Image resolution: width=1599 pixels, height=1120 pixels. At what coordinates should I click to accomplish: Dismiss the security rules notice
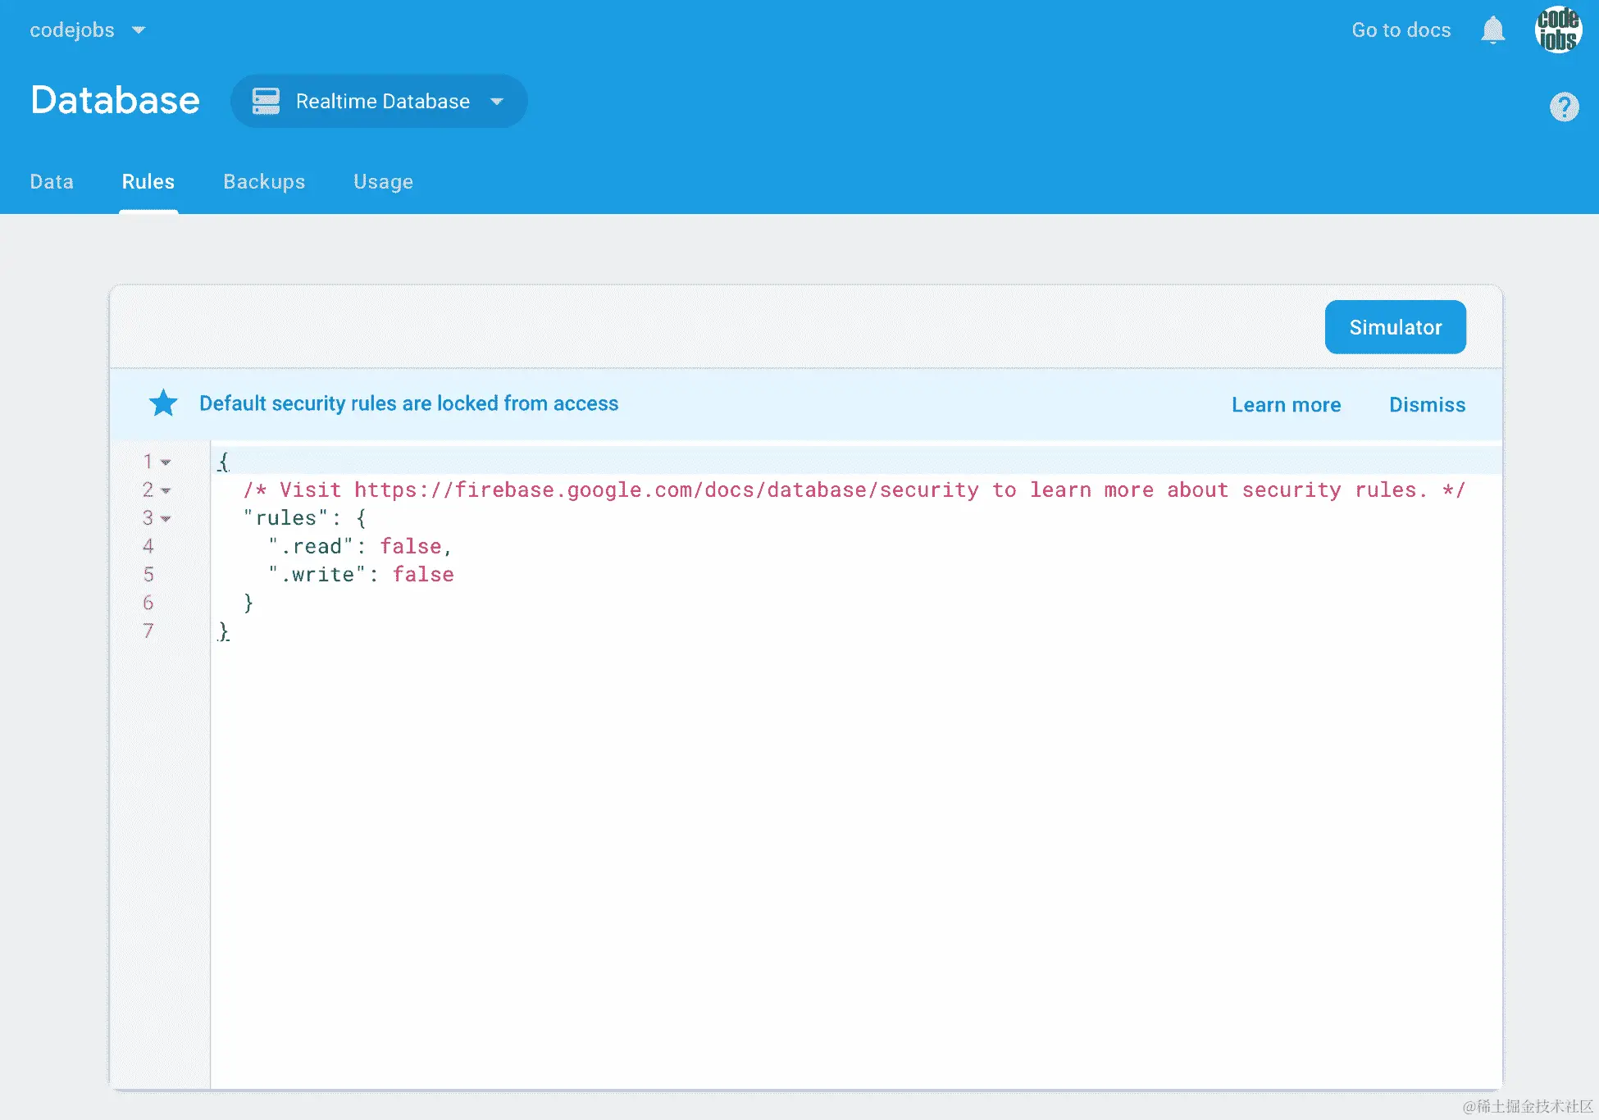coord(1427,404)
